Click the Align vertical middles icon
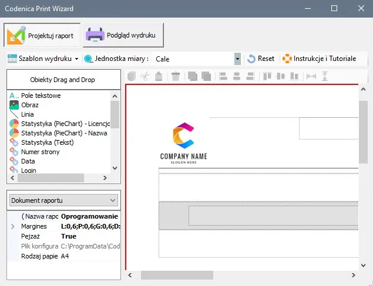 click(x=281, y=76)
